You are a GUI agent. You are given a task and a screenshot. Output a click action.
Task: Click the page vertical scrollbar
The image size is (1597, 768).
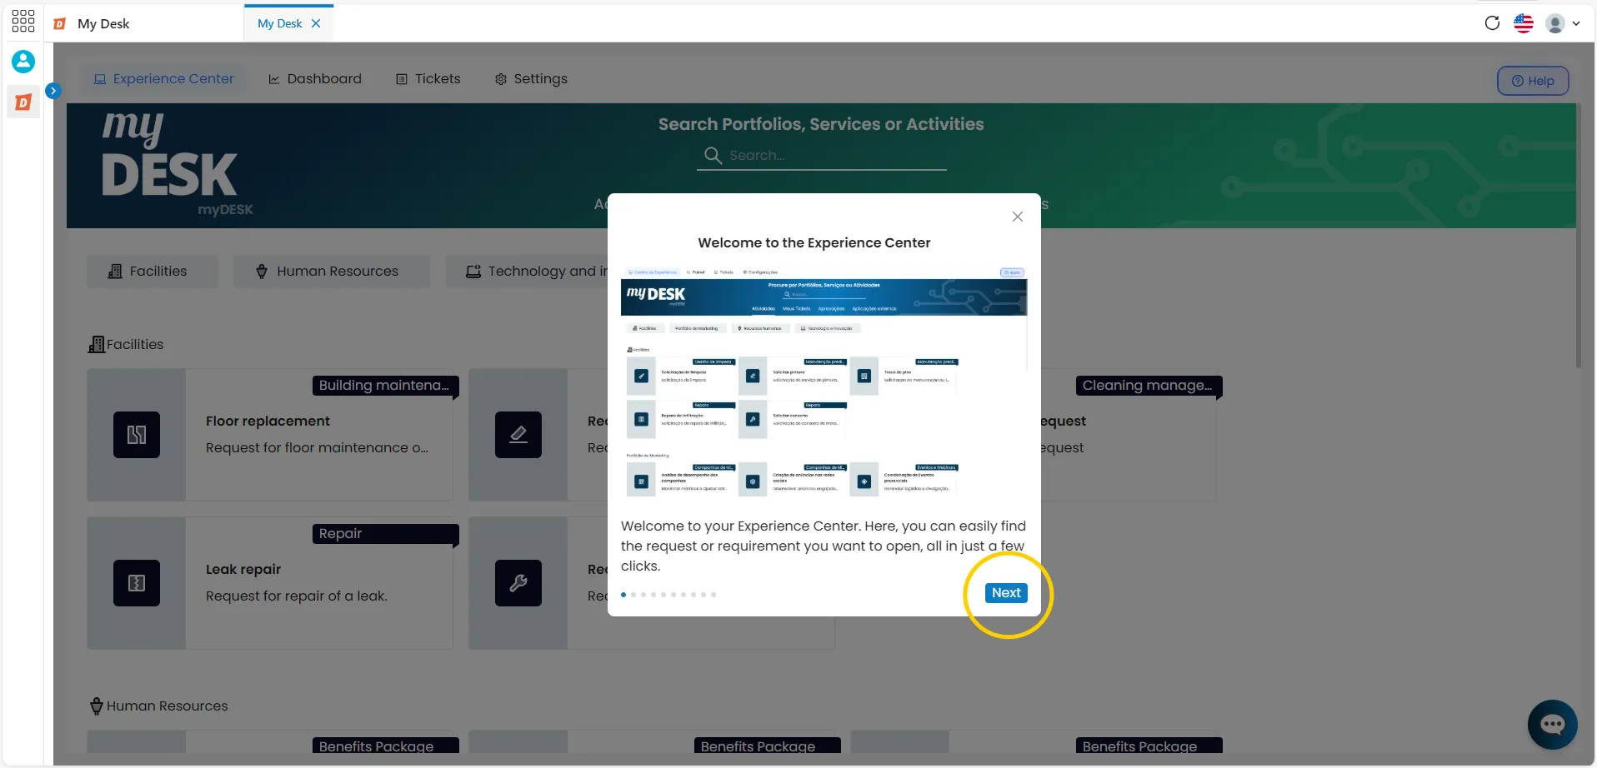click(x=1578, y=236)
